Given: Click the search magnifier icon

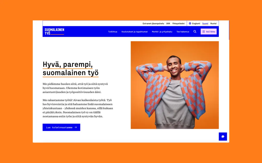Looking at the screenshot, I should [x=195, y=32].
